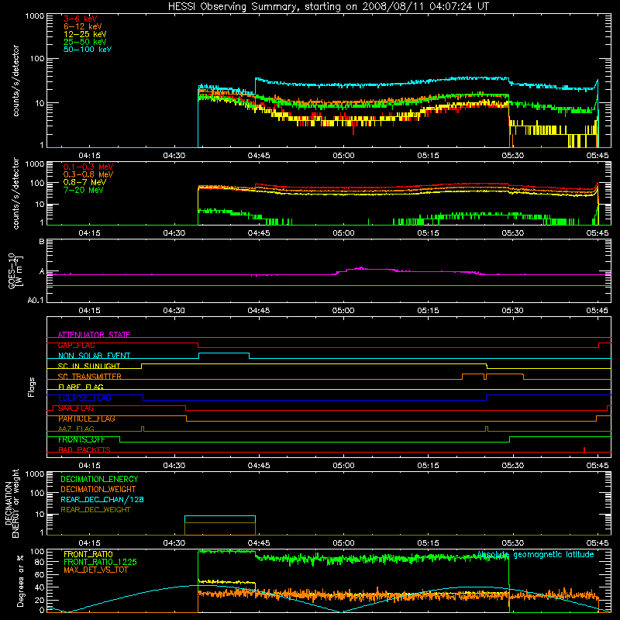Click the FRONT_RATIO legend label
This screenshot has width=620, height=620.
(x=88, y=554)
